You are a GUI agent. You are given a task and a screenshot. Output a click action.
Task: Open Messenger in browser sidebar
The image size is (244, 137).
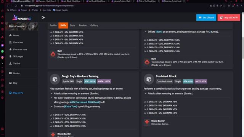click(2, 45)
